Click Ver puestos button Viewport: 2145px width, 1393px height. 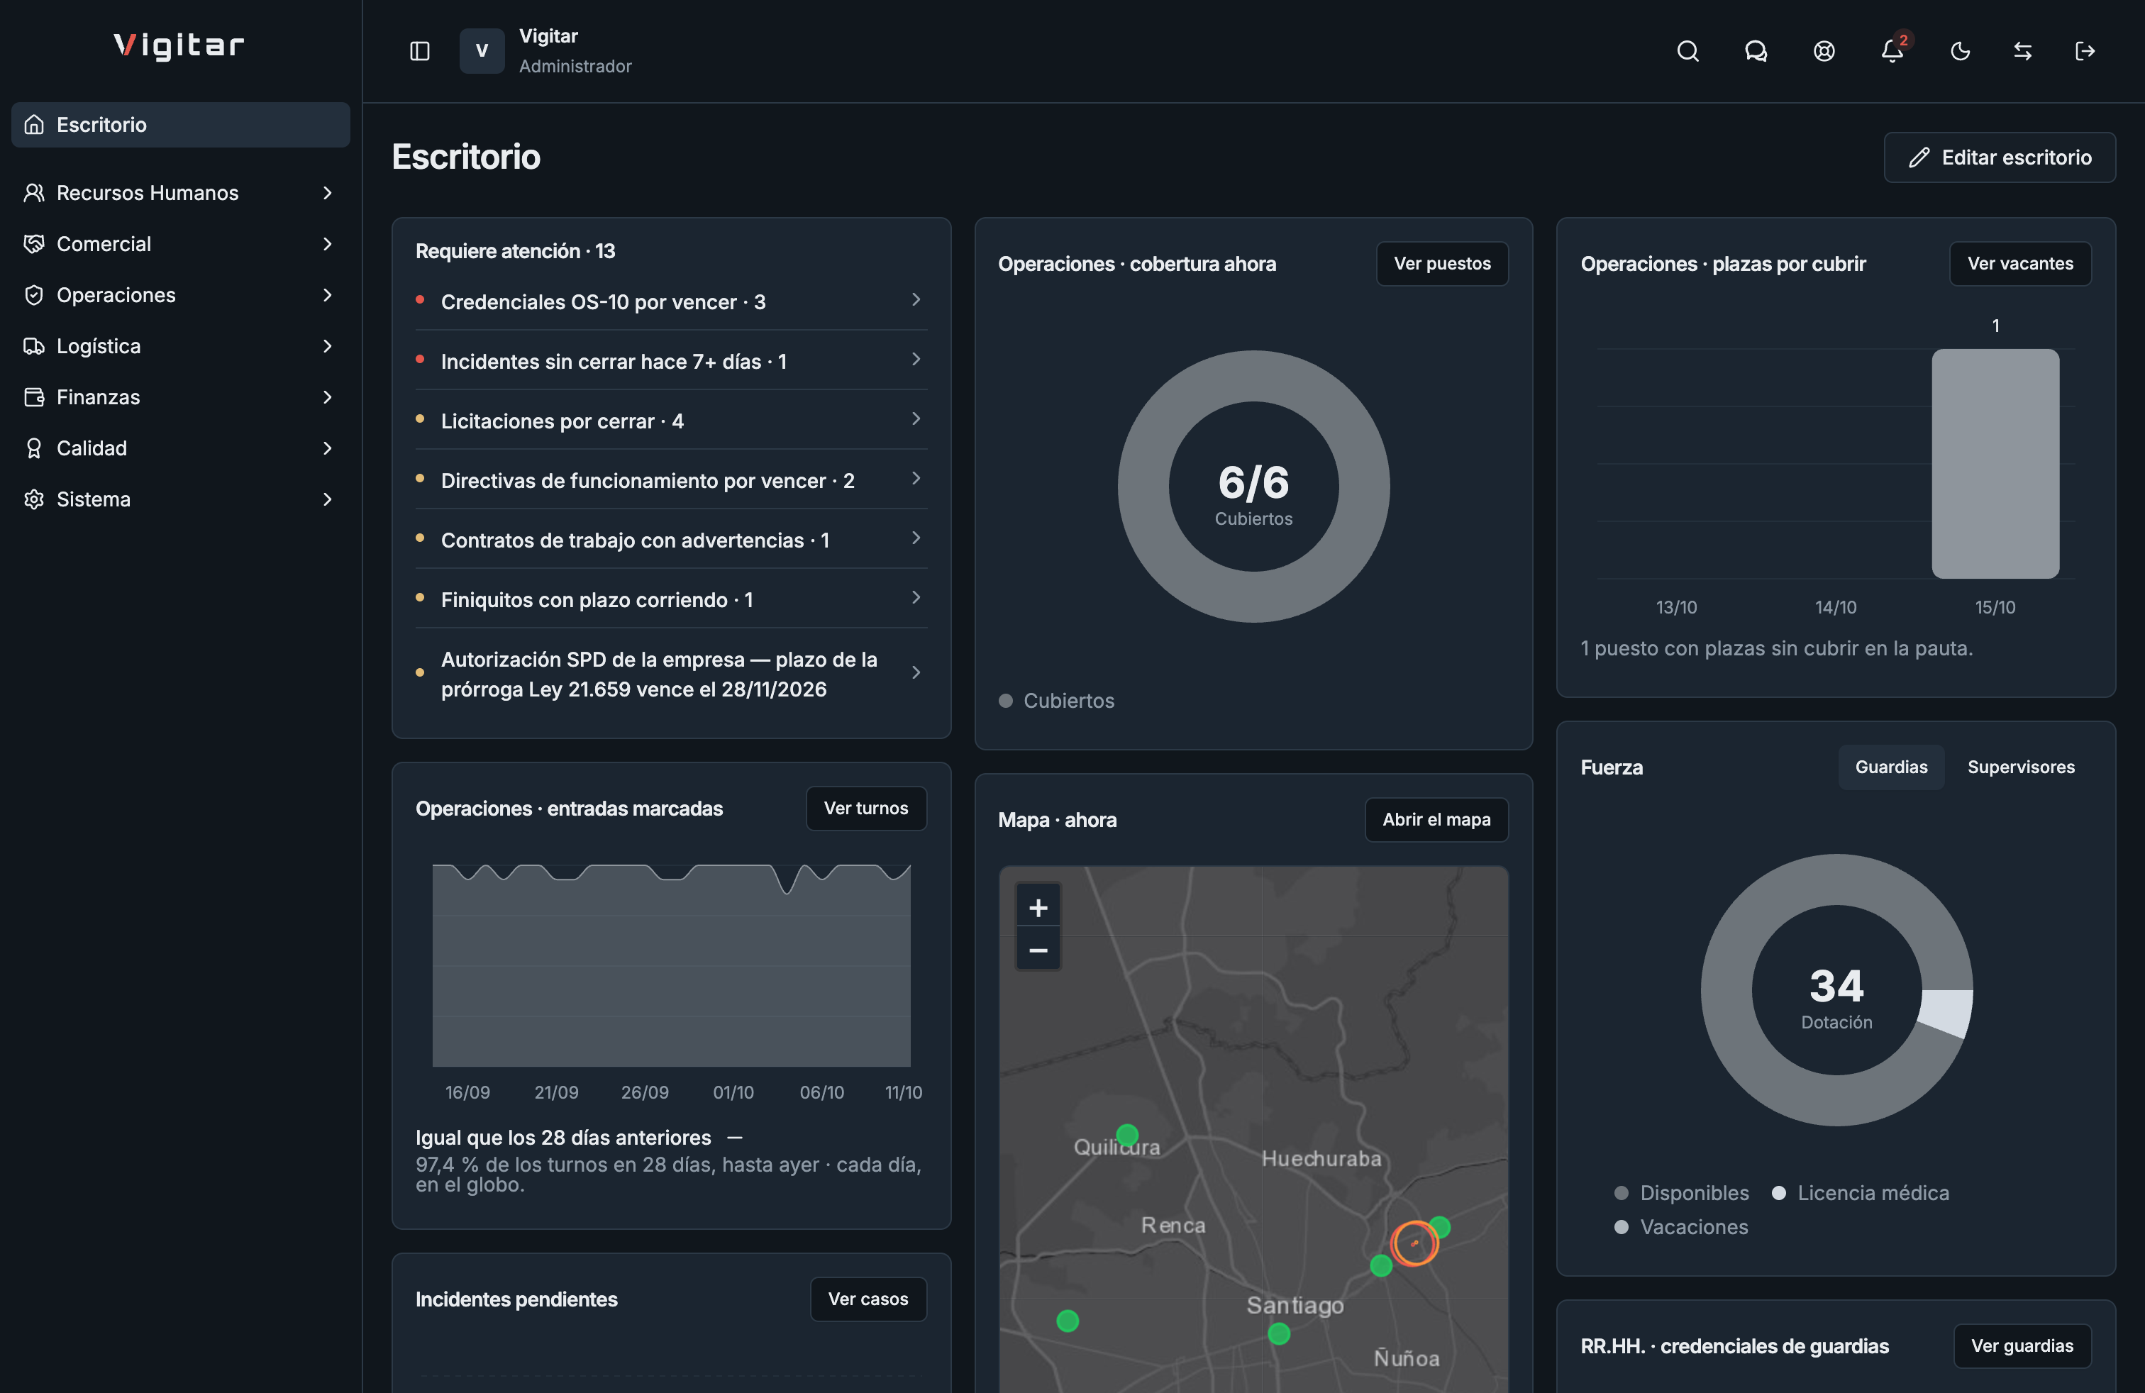point(1442,264)
